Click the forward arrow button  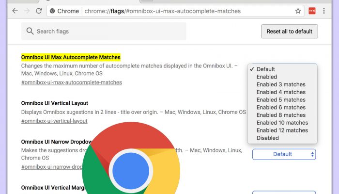pos(27,11)
